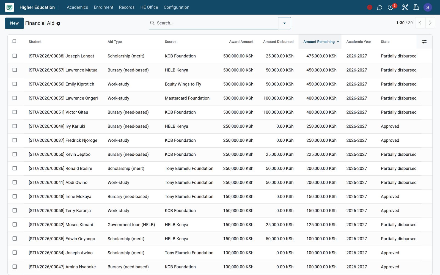Screen dimensions: 440x275
Task: Sort by the Source column header
Action: coord(170,42)
